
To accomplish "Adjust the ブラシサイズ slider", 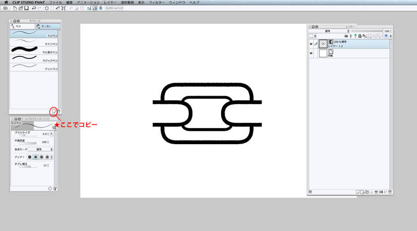I will tap(28, 135).
